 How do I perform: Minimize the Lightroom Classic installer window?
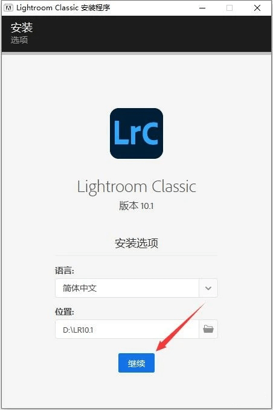click(x=202, y=8)
